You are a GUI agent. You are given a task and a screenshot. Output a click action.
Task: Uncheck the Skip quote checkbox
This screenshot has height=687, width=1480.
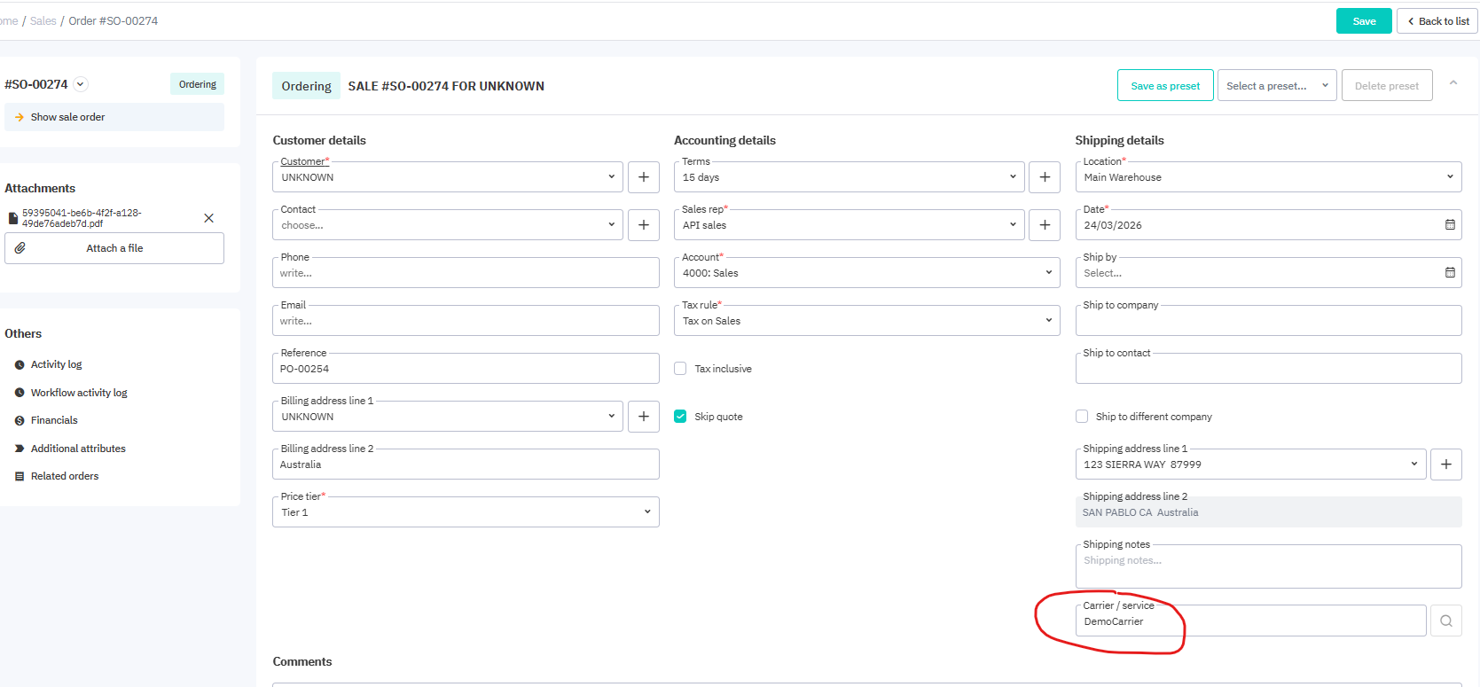[680, 417]
